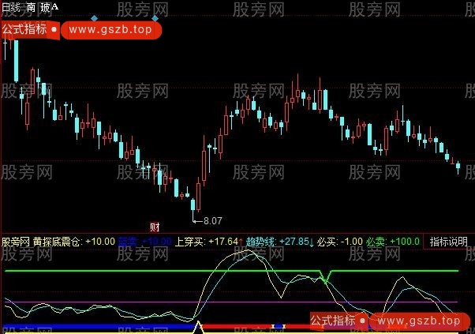Click the 南玻A stock name in header
Image resolution: width=475 pixels, height=334 pixels.
pos(41,6)
